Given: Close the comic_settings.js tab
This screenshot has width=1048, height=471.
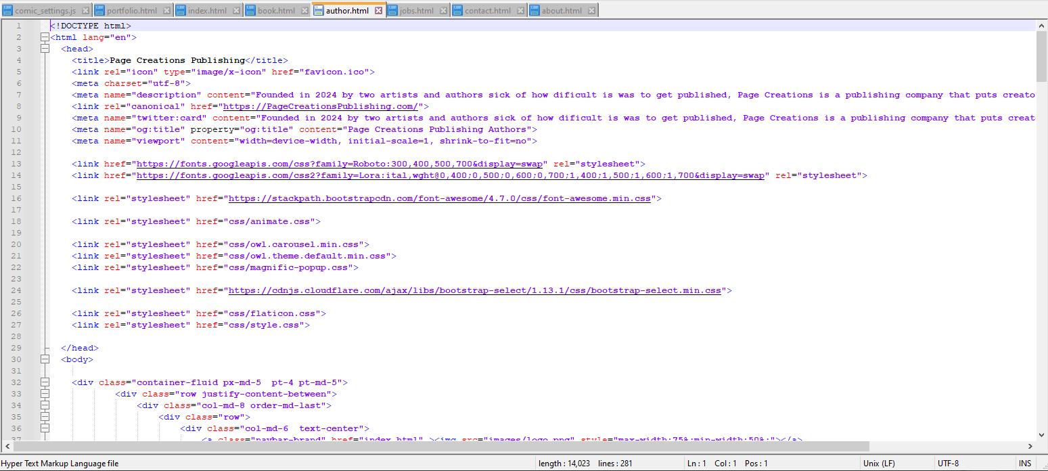Looking at the screenshot, I should 85,11.
